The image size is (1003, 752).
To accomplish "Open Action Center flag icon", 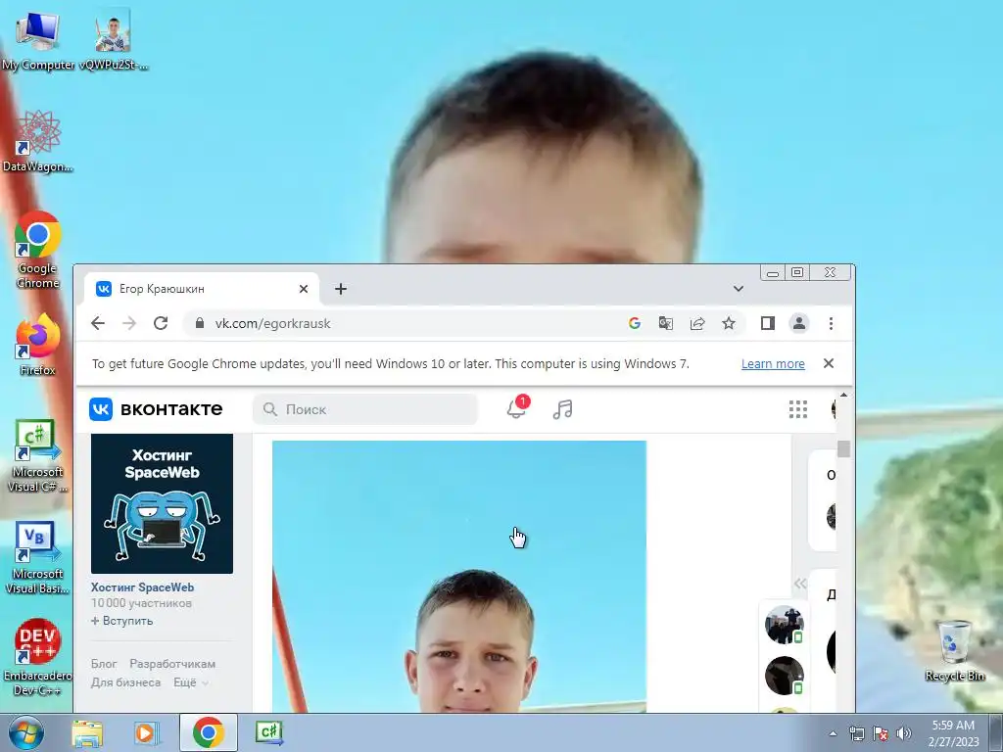I will pos(881,733).
